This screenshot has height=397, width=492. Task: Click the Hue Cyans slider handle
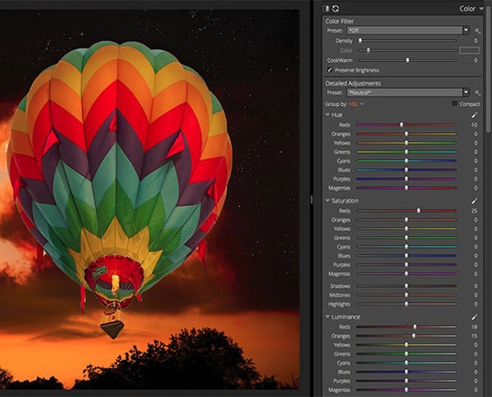pos(407,161)
